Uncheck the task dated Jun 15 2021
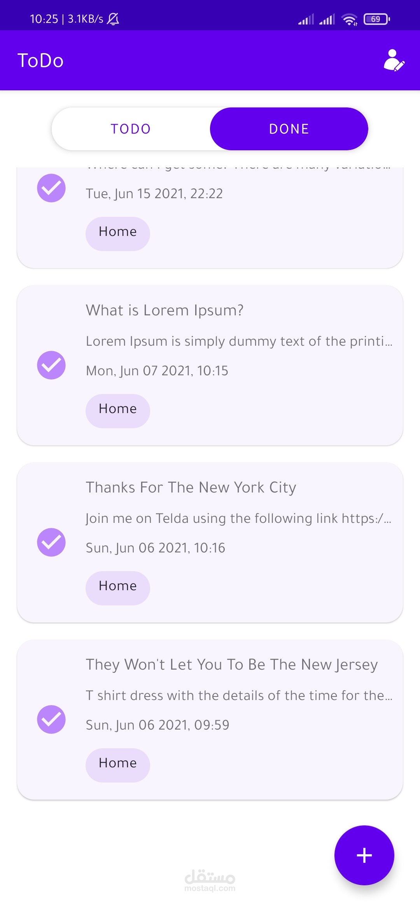This screenshot has width=420, height=911. click(x=51, y=188)
